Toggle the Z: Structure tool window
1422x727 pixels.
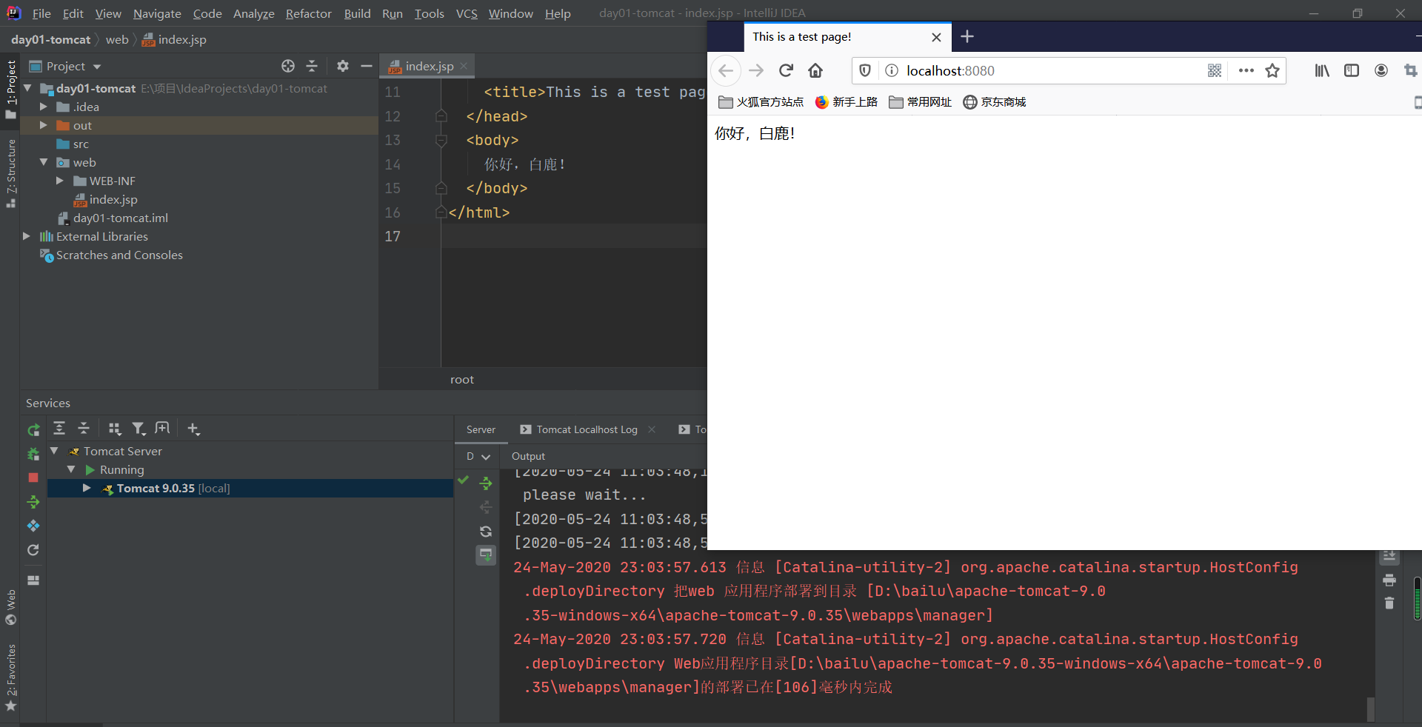[10, 172]
